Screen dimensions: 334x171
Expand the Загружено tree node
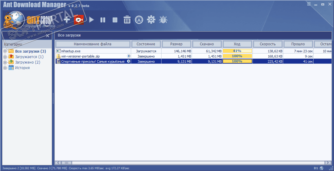tap(5, 62)
